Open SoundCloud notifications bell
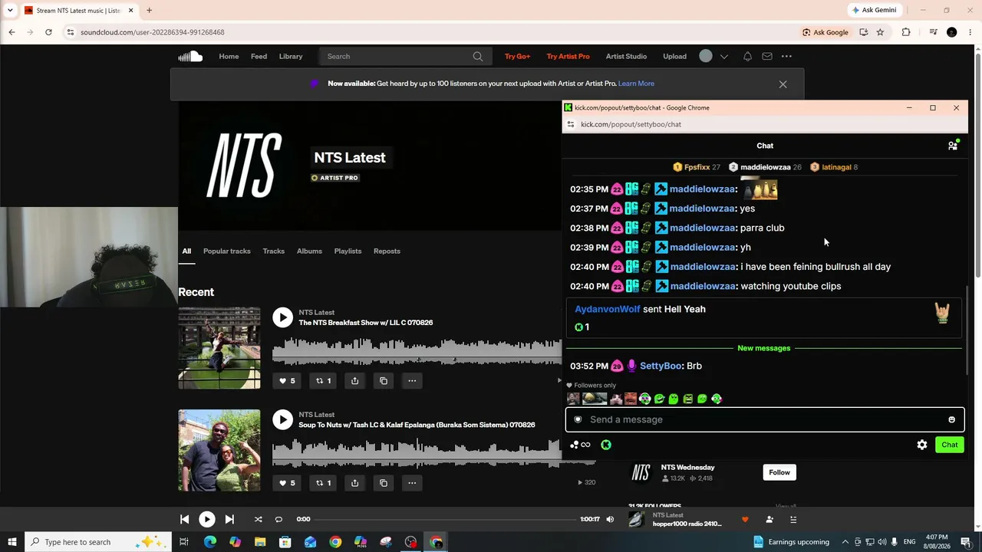This screenshot has width=982, height=552. (747, 56)
